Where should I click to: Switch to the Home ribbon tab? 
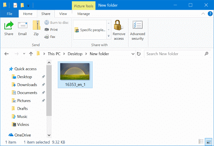(28, 14)
